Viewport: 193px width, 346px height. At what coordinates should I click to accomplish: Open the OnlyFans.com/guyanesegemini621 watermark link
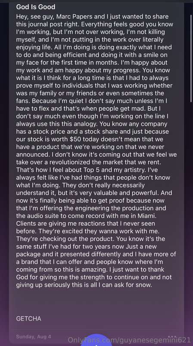click(129, 340)
